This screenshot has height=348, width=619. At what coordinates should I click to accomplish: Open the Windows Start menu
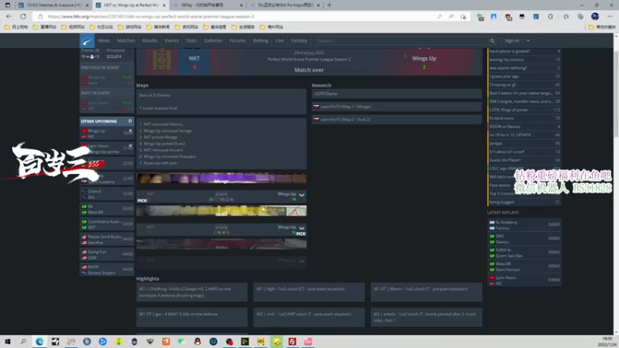pos(8,341)
